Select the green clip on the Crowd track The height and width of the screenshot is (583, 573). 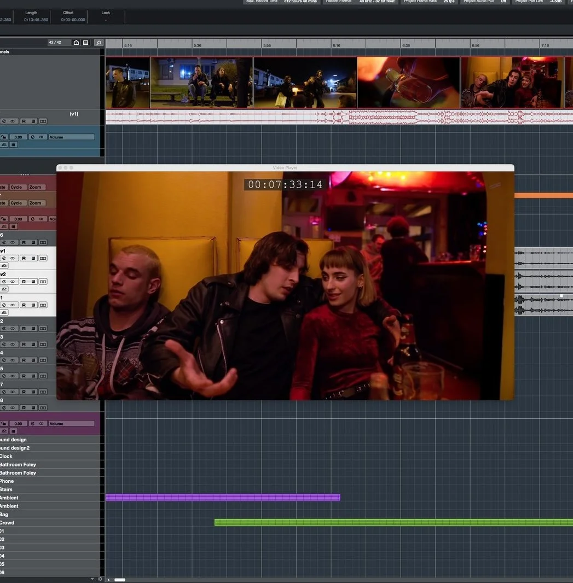(x=393, y=523)
